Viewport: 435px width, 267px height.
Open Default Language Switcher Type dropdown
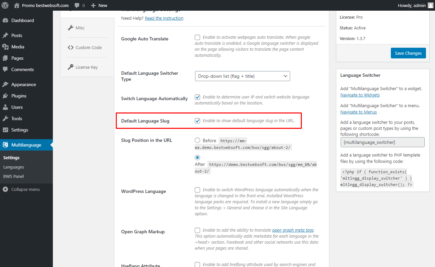(x=242, y=76)
